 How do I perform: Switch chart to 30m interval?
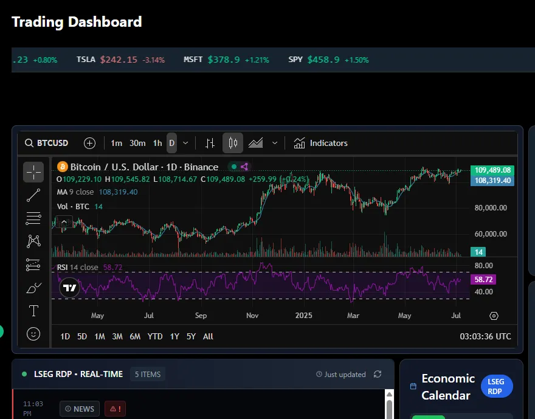click(137, 143)
